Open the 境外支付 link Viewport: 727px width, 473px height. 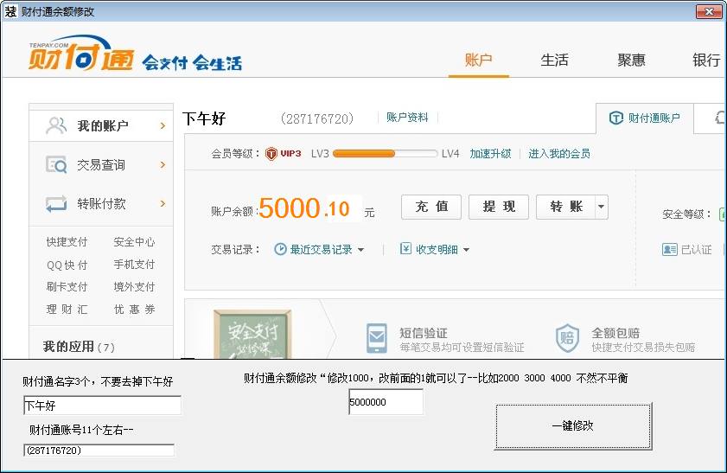pyautogui.click(x=134, y=286)
